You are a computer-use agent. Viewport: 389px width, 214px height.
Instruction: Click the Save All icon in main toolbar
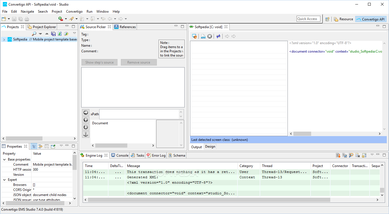(21, 19)
